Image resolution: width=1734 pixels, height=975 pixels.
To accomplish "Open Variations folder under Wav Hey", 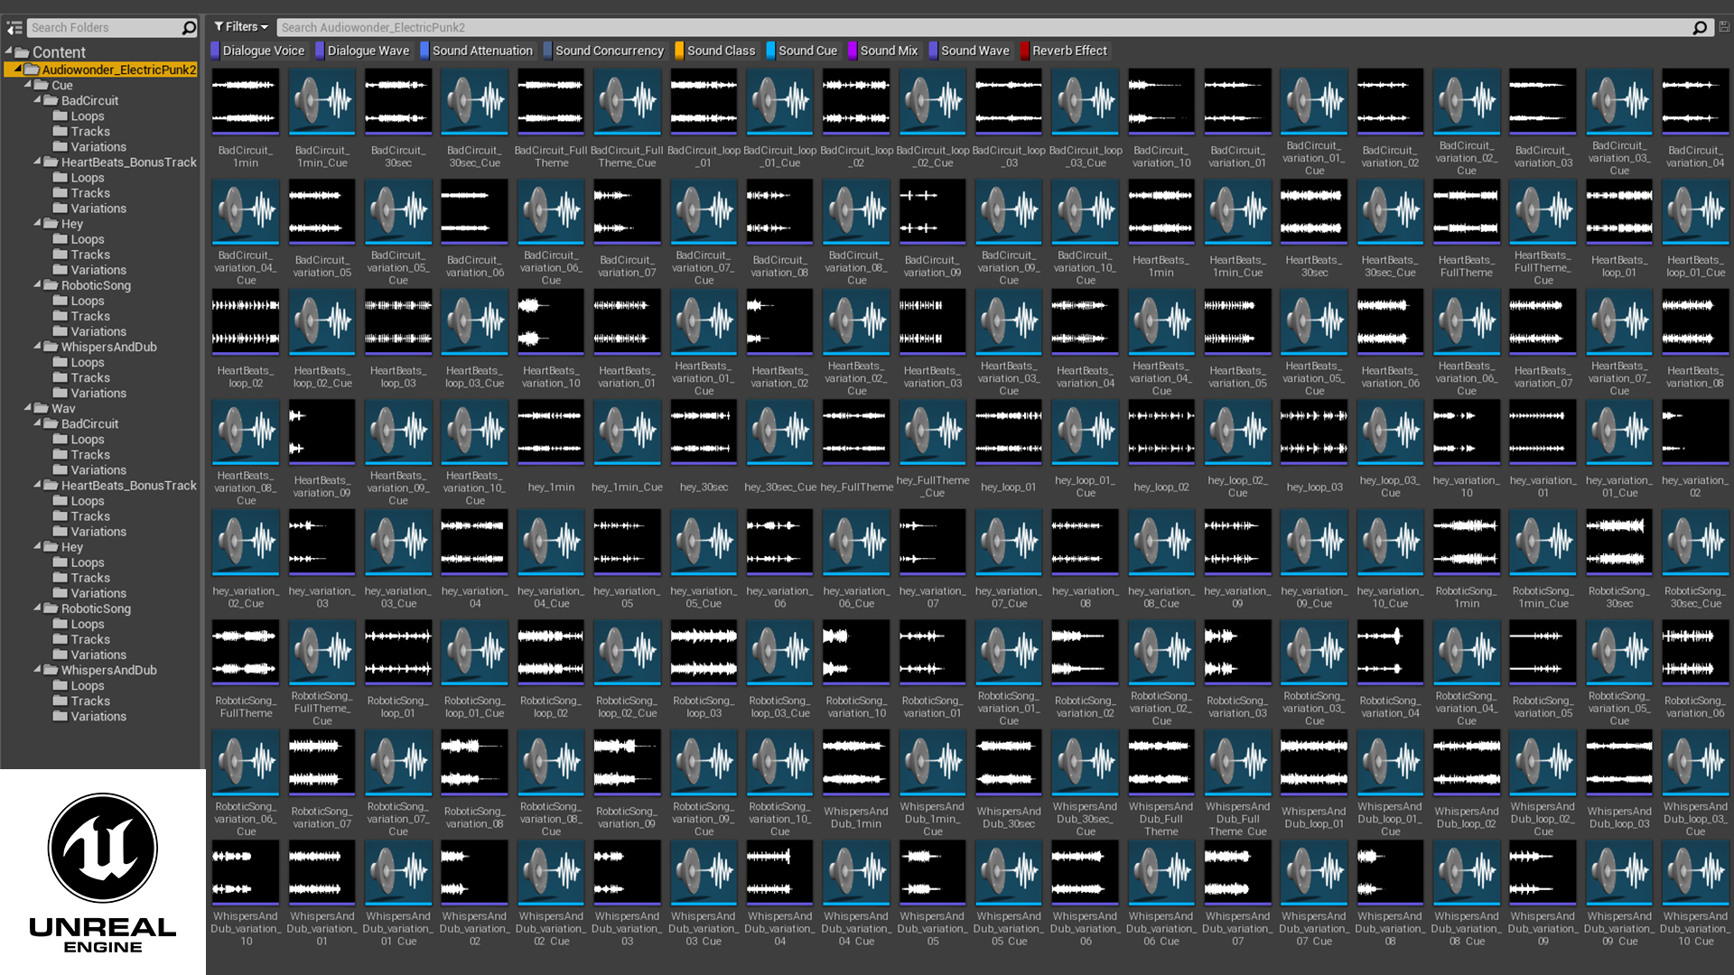I will coord(89,593).
